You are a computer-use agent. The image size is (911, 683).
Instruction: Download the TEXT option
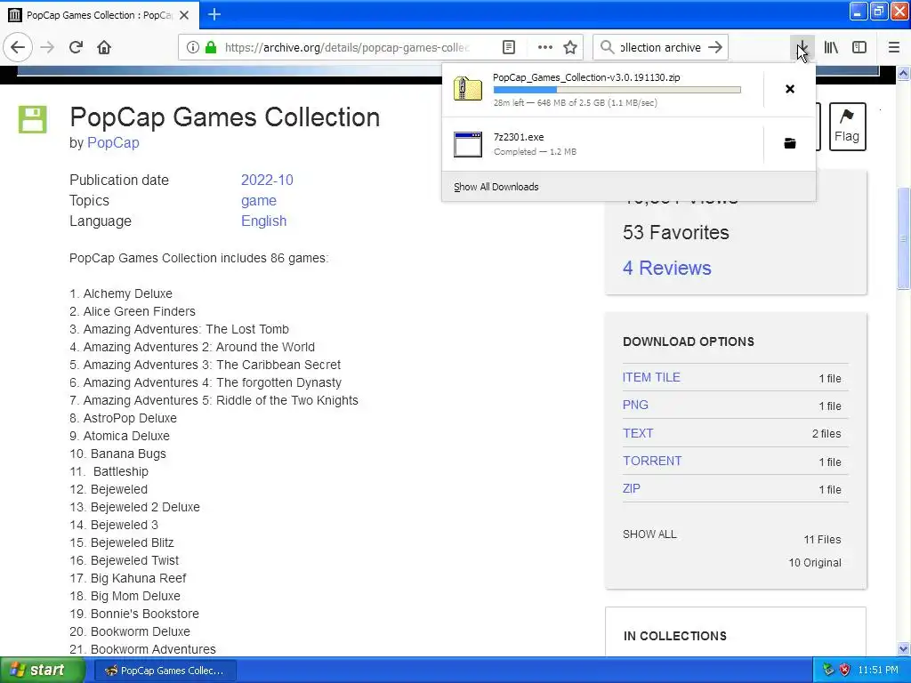pos(638,433)
